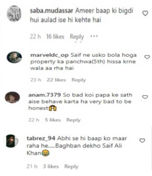Viewport: 152px width, 176px height.
Task: Open the tabrez_94 username link
Action: (x=41, y=138)
